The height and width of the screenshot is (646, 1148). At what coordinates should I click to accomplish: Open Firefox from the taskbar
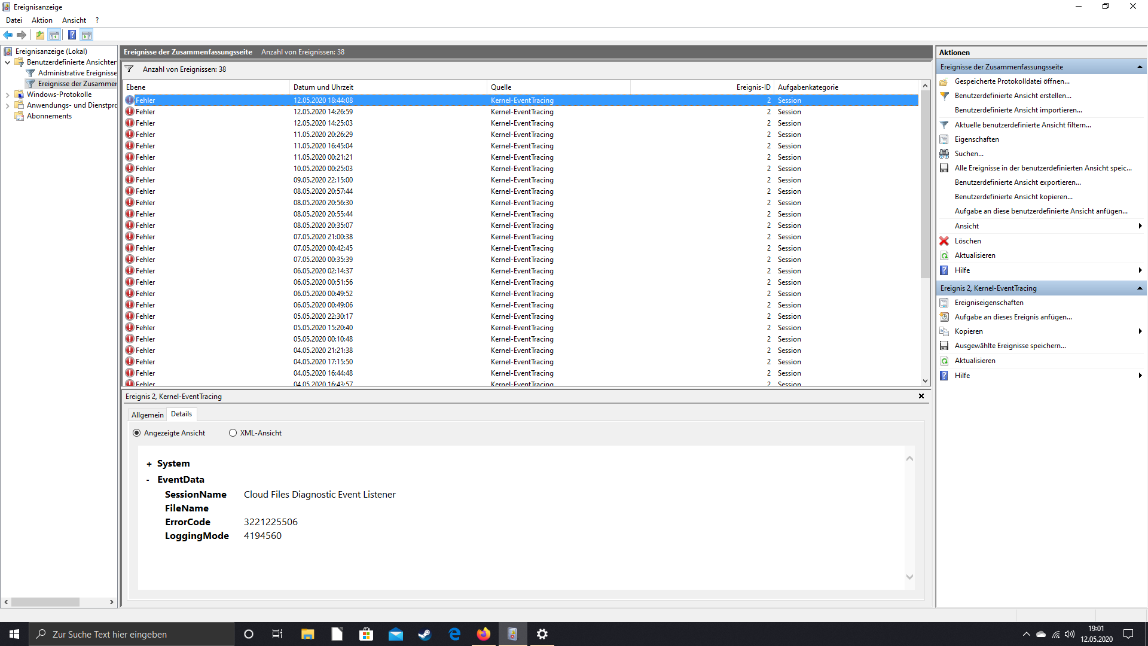click(483, 634)
